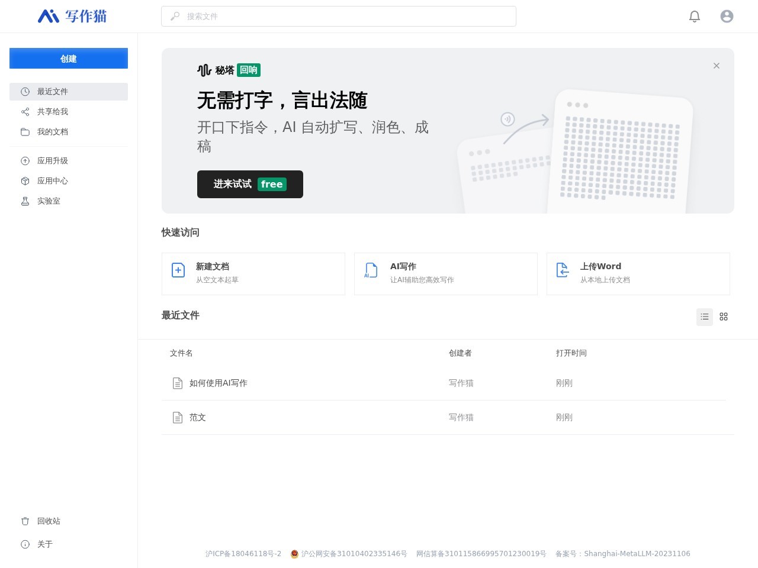Open the 回收站 trash icon
758x568 pixels.
[25, 521]
